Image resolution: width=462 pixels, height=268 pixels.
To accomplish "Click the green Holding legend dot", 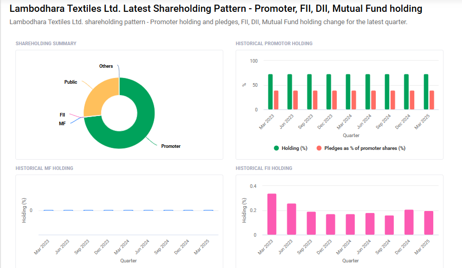I will tap(276, 148).
